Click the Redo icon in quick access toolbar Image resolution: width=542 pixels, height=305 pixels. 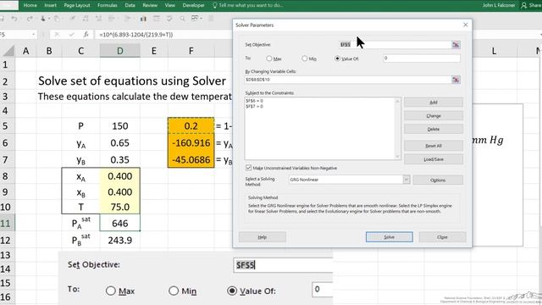(29, 19)
